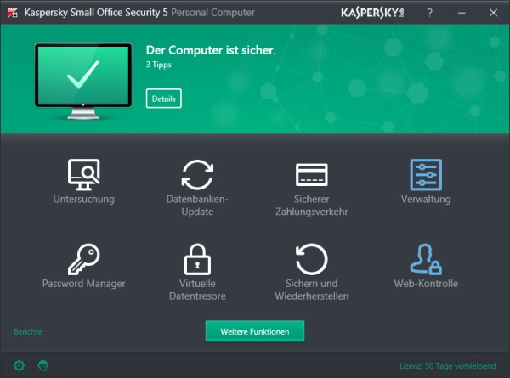Open the Untersuchung scan icon
The width and height of the screenshot is (510, 378).
(x=83, y=174)
